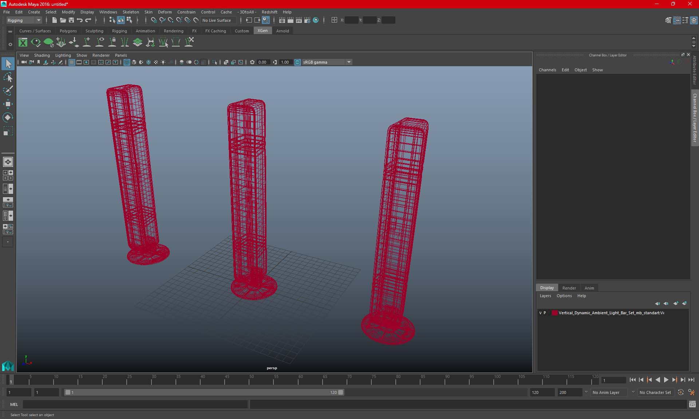Screen dimensions: 699x419
Task: Click the No Live Surface field
Action: (218, 20)
